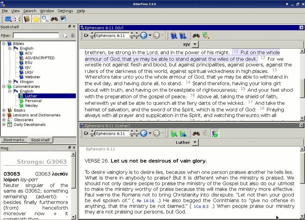Click back arrow in KJV window
305x220 pixels.
tap(143, 35)
